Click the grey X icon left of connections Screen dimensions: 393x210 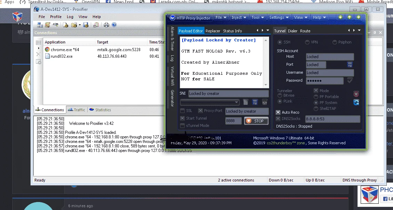[38, 54]
